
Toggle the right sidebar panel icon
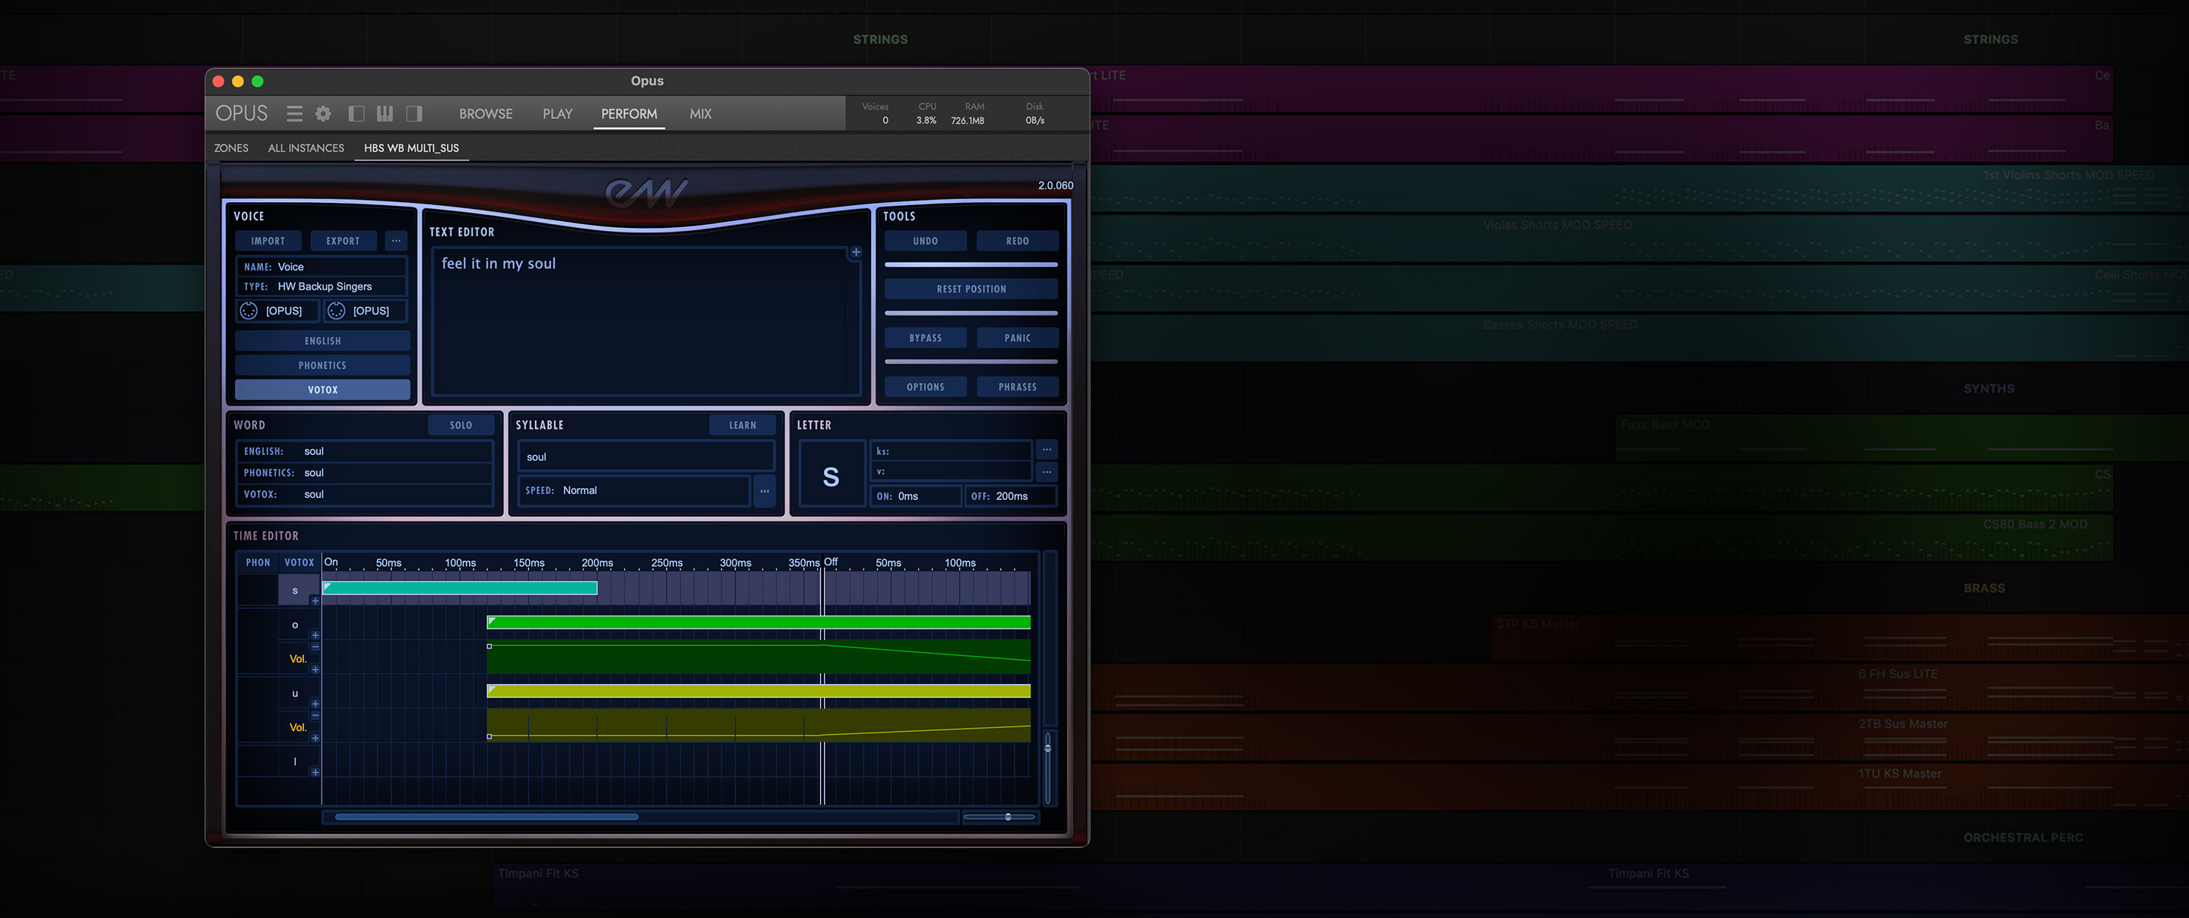point(413,114)
